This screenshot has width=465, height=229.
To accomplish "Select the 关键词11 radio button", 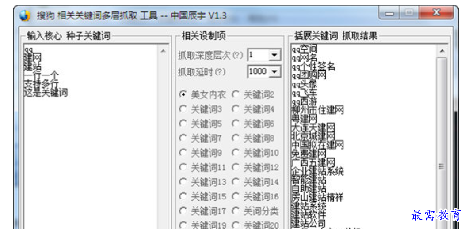I will coord(183,168).
